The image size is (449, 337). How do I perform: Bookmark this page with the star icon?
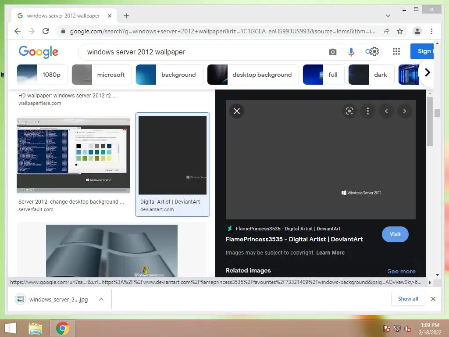tap(400, 31)
